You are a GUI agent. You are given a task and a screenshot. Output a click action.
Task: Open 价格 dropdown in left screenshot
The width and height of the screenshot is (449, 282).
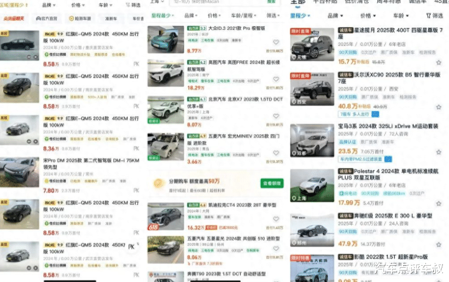78,5
